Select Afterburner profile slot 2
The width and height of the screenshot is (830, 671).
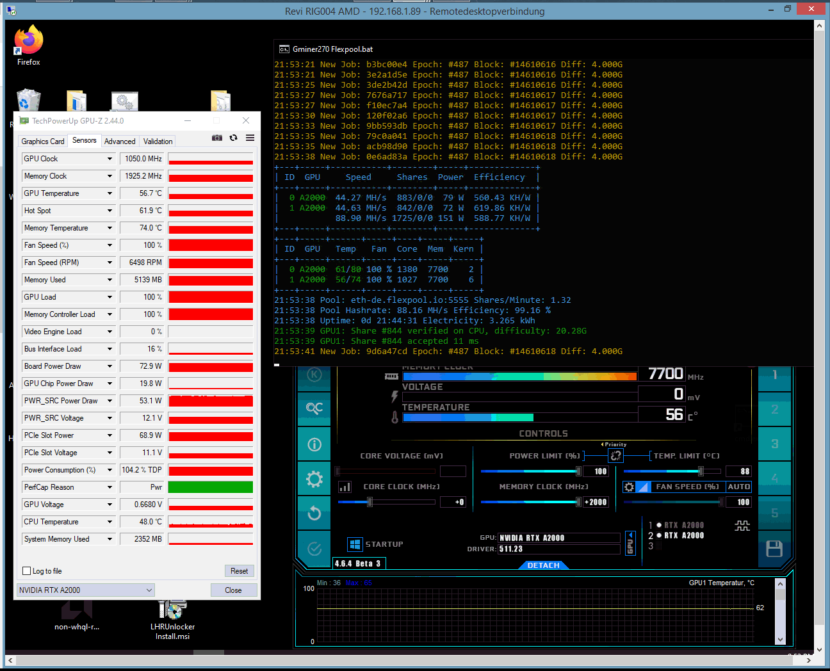[774, 409]
